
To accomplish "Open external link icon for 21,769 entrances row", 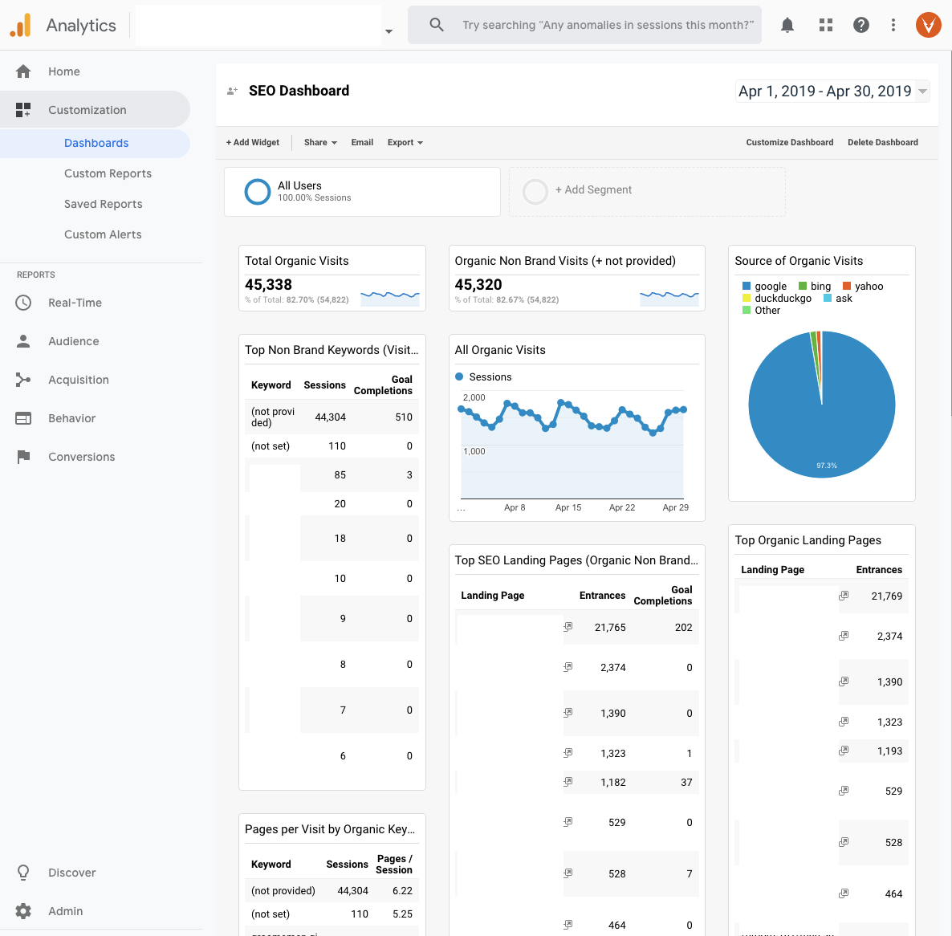I will (x=844, y=596).
